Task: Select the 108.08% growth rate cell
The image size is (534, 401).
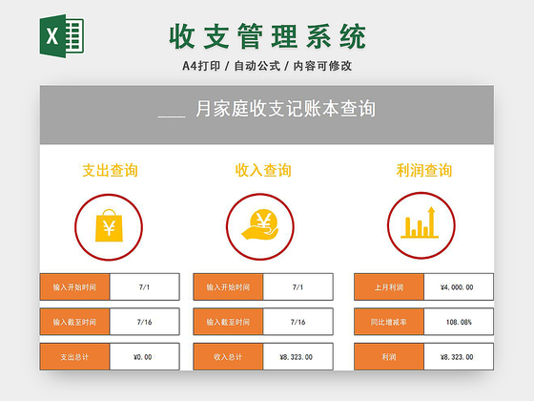Action: click(459, 322)
